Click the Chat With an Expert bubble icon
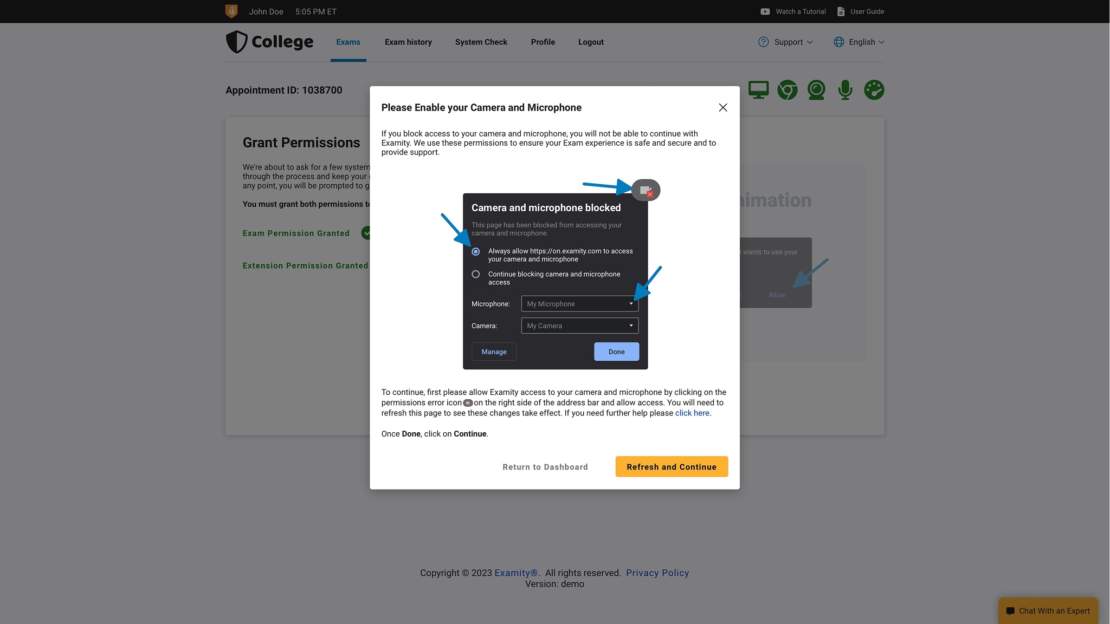1110x624 pixels. (x=1010, y=611)
